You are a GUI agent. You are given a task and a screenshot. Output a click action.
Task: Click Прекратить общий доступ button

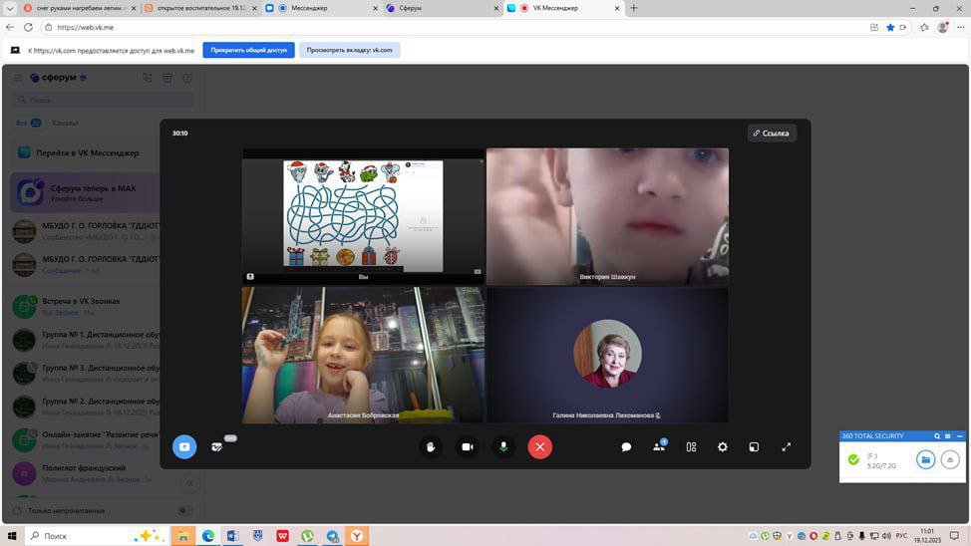tap(248, 50)
